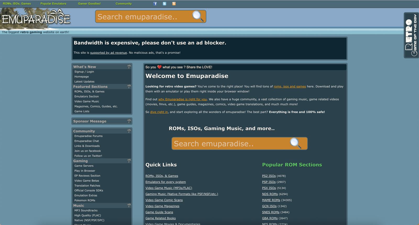Open Popular Emulators top menu
This screenshot has height=225, width=419.
[x=53, y=4]
